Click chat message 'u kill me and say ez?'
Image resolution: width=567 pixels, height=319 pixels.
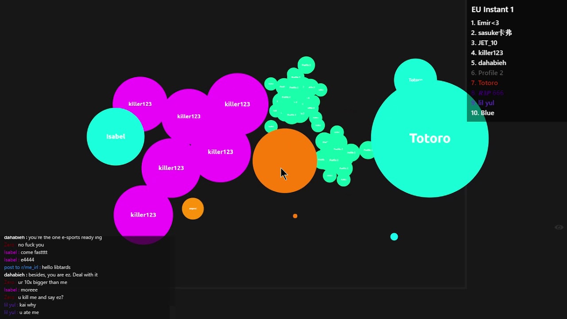[41, 297]
